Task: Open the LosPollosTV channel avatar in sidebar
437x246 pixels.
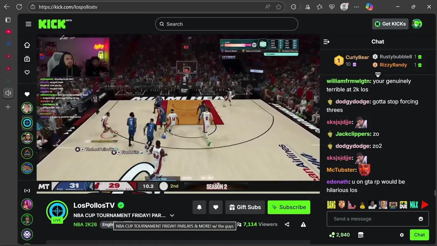Action: pyautogui.click(x=27, y=123)
